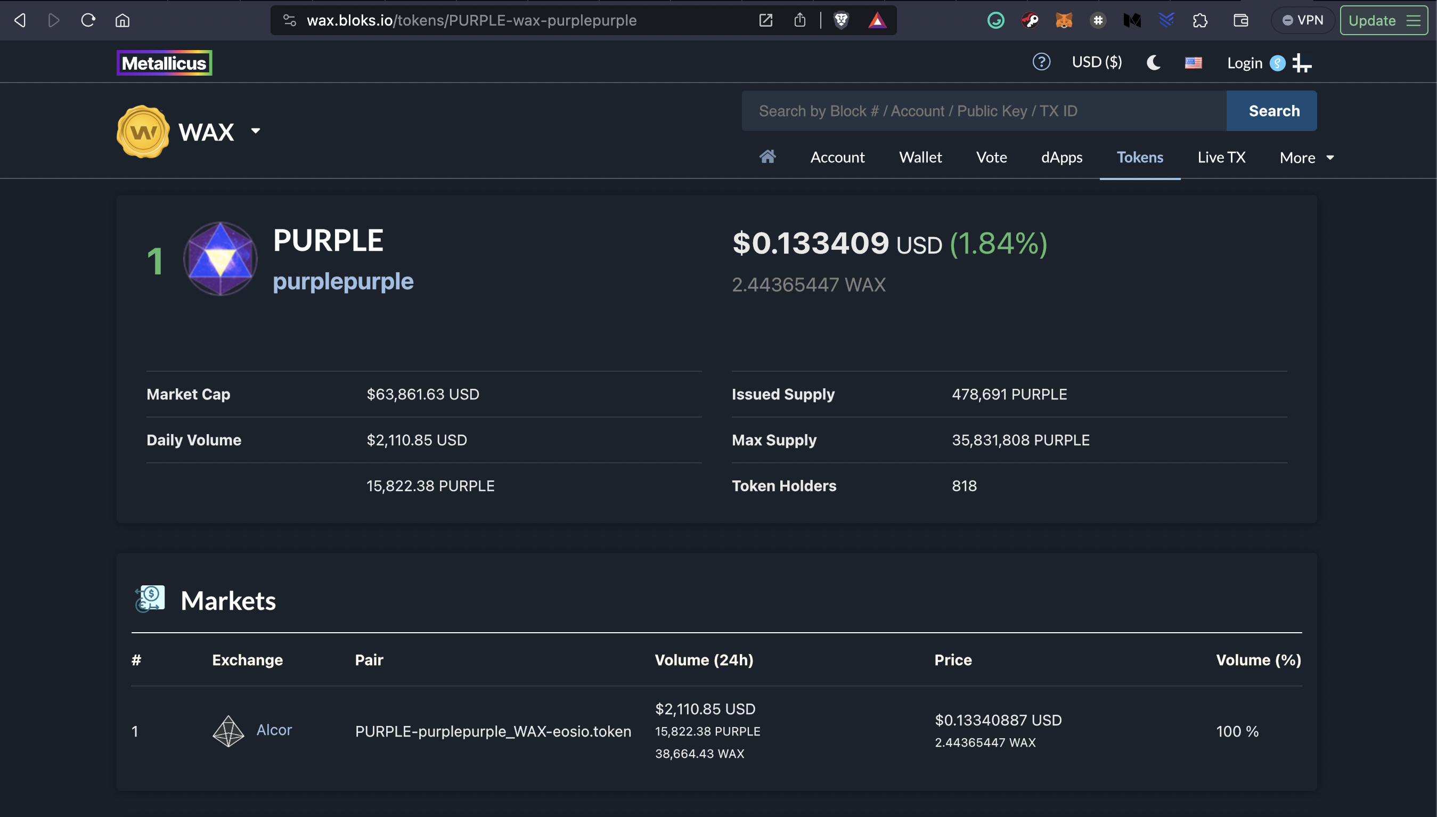Open the Alcor exchange link

click(274, 730)
